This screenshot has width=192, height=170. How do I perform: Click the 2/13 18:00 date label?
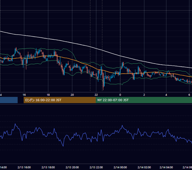pyautogui.click(x=48, y=167)
